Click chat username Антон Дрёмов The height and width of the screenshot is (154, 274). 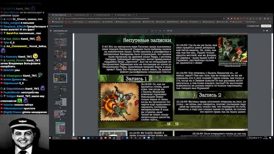[12, 80]
